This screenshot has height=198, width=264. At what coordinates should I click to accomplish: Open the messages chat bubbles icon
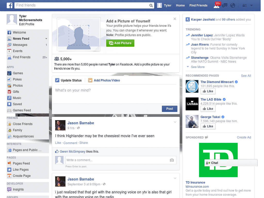click(x=225, y=6)
